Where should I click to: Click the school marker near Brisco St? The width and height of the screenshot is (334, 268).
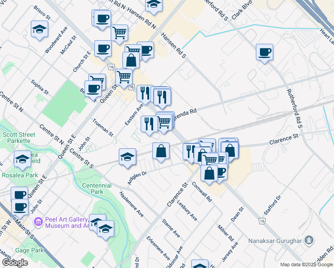[39, 29]
